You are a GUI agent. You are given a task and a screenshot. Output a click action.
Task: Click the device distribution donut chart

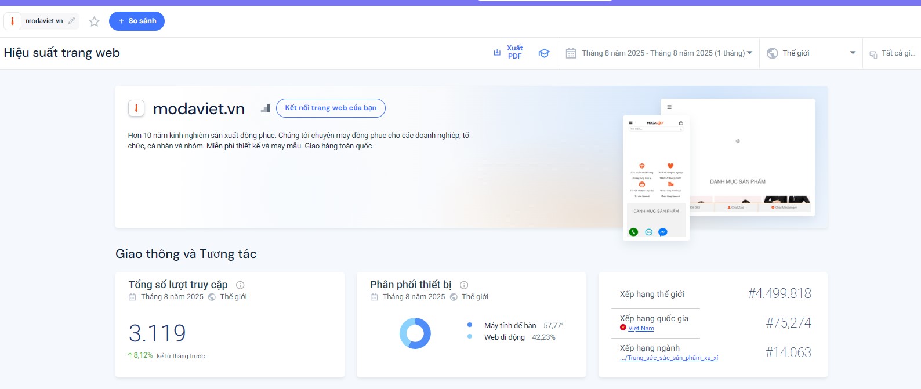(x=415, y=333)
